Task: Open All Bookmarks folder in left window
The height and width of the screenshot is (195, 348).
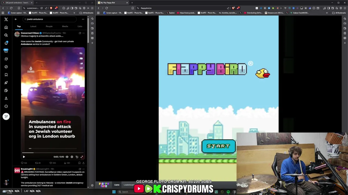Action: click(86, 13)
